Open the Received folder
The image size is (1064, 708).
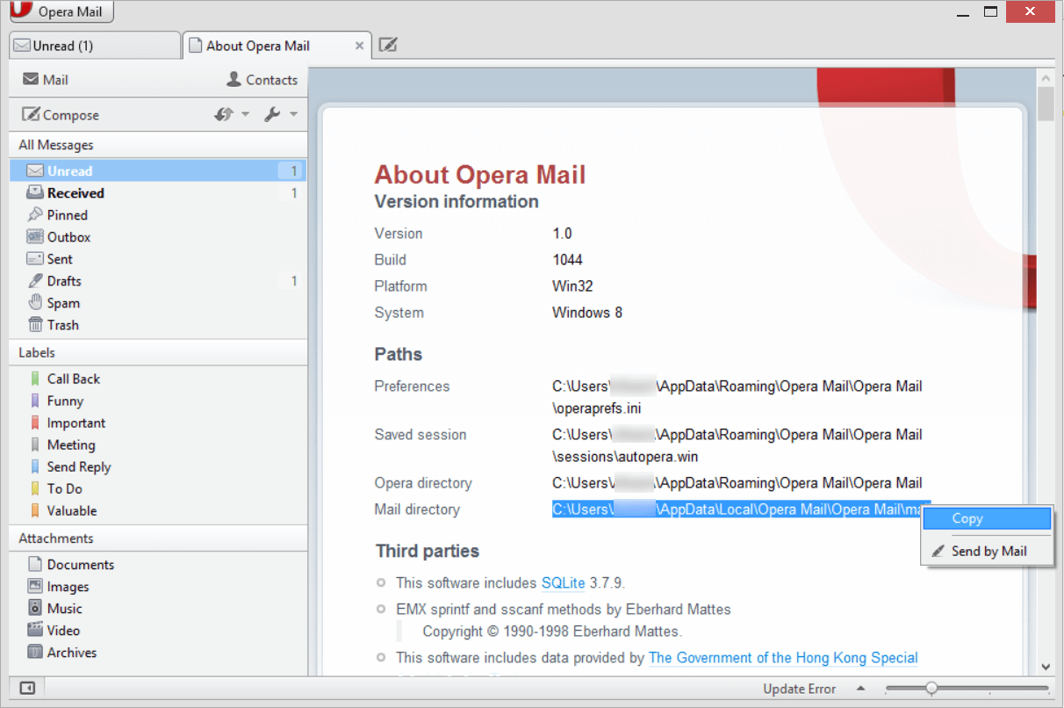click(x=158, y=192)
